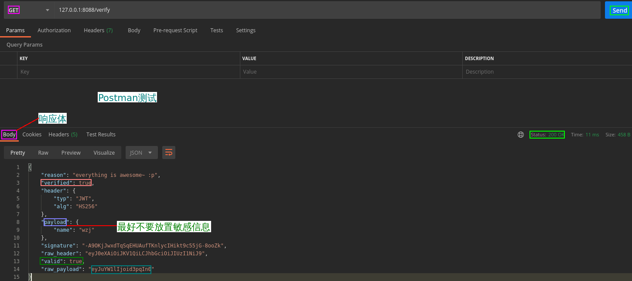
Task: Select the Preview view
Action: (x=71, y=152)
